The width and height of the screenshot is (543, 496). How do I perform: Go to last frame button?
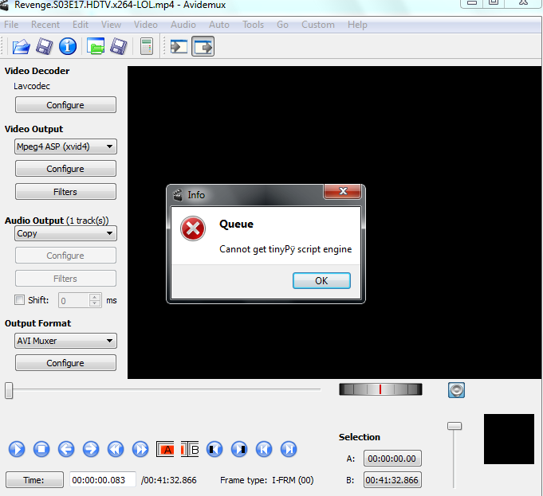pos(289,449)
